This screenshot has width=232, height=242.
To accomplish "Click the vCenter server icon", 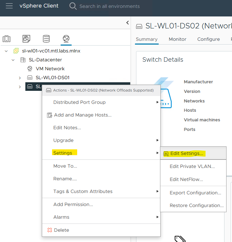I will [x=16, y=51].
